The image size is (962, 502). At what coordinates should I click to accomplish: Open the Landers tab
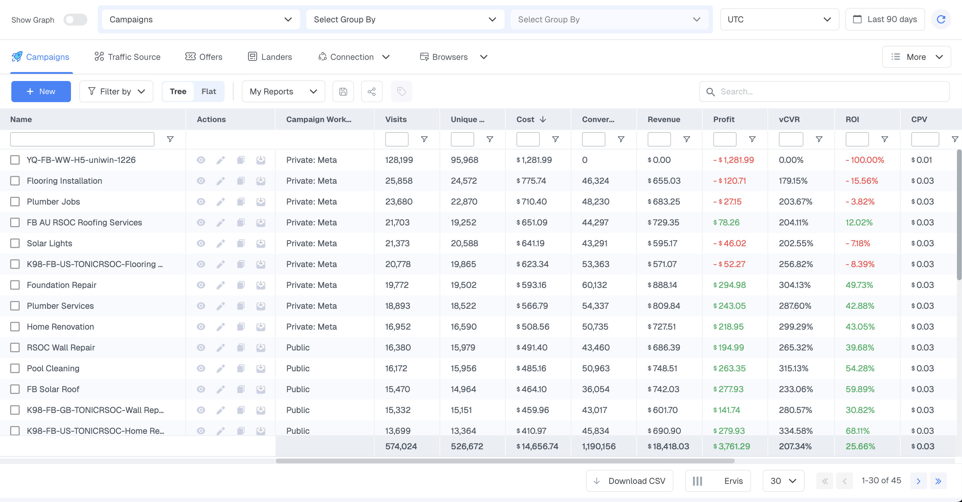[x=270, y=57]
